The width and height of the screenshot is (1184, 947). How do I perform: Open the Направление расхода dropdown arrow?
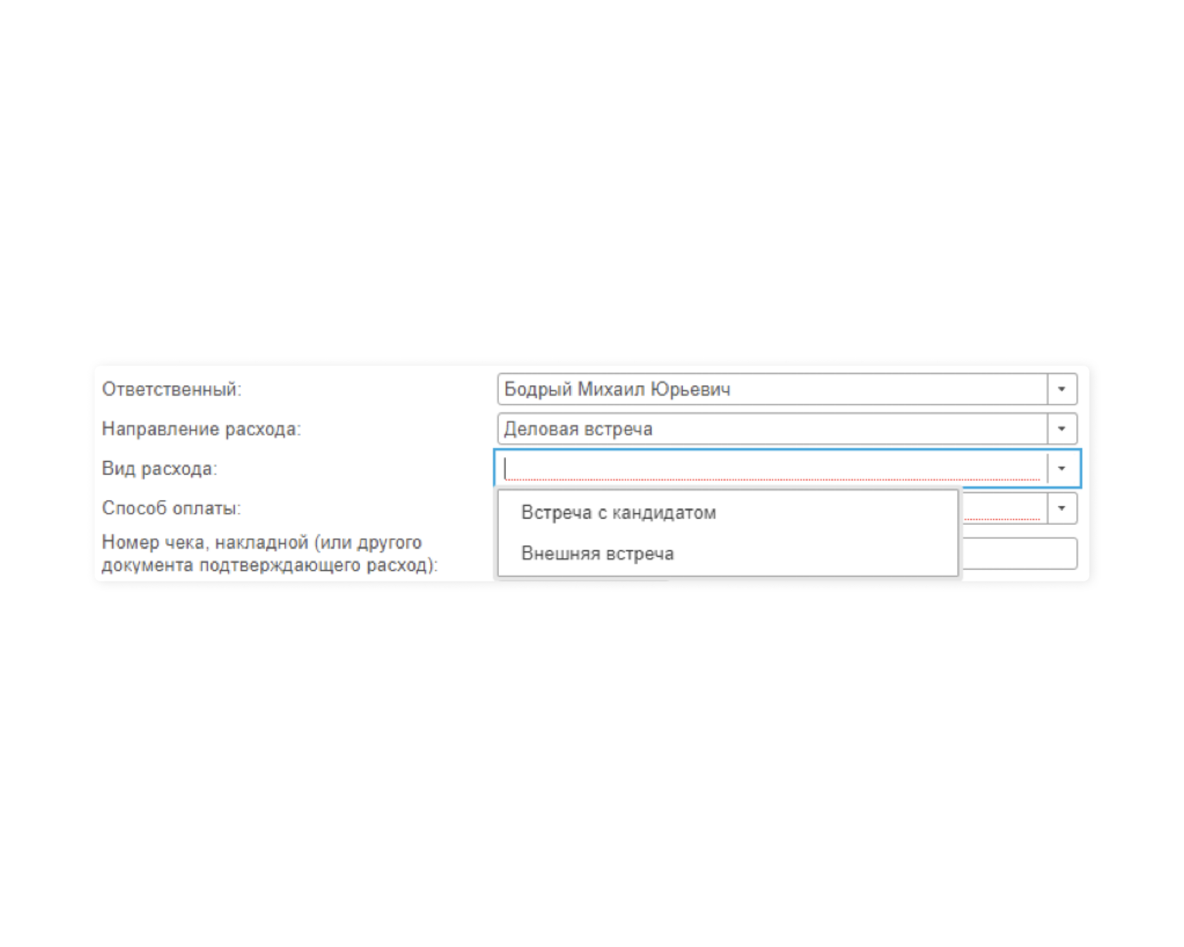click(1061, 428)
